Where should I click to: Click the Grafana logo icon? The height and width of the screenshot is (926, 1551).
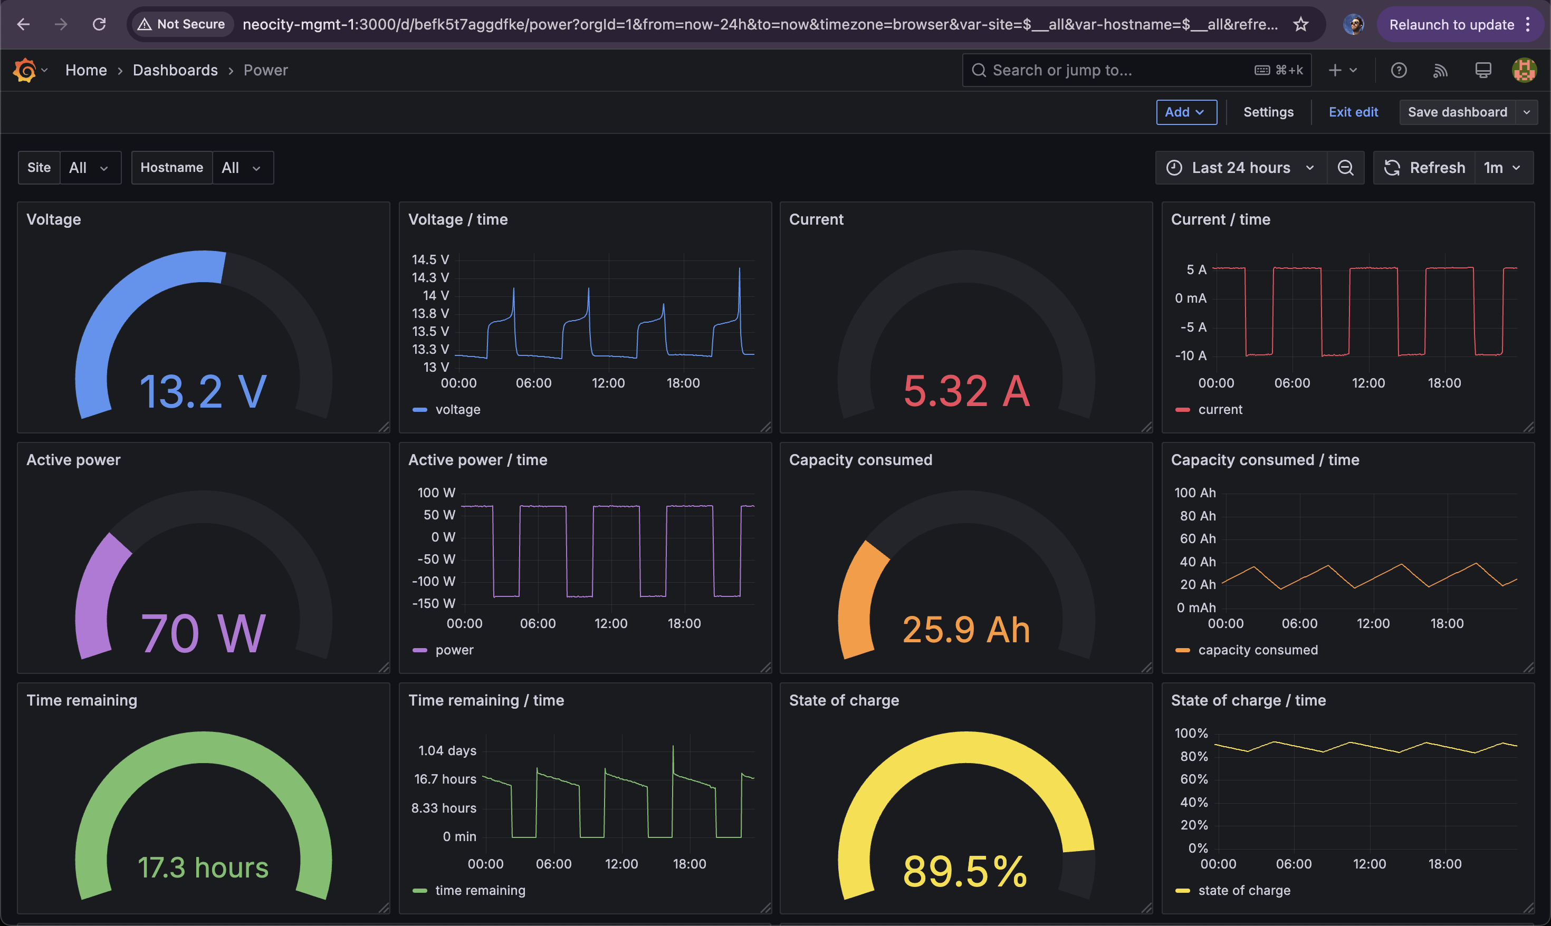[24, 70]
